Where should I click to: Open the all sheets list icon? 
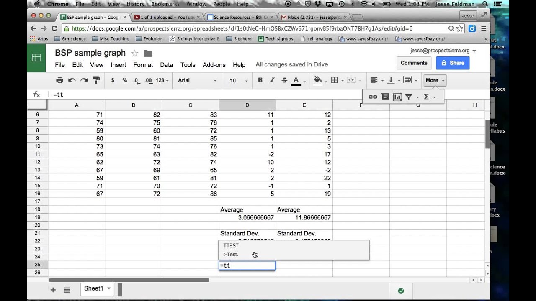point(67,290)
